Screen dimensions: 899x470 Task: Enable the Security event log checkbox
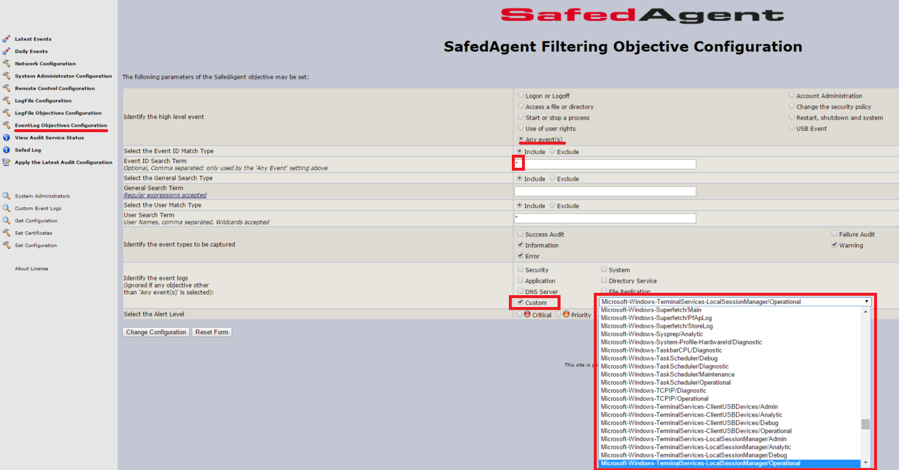click(521, 270)
